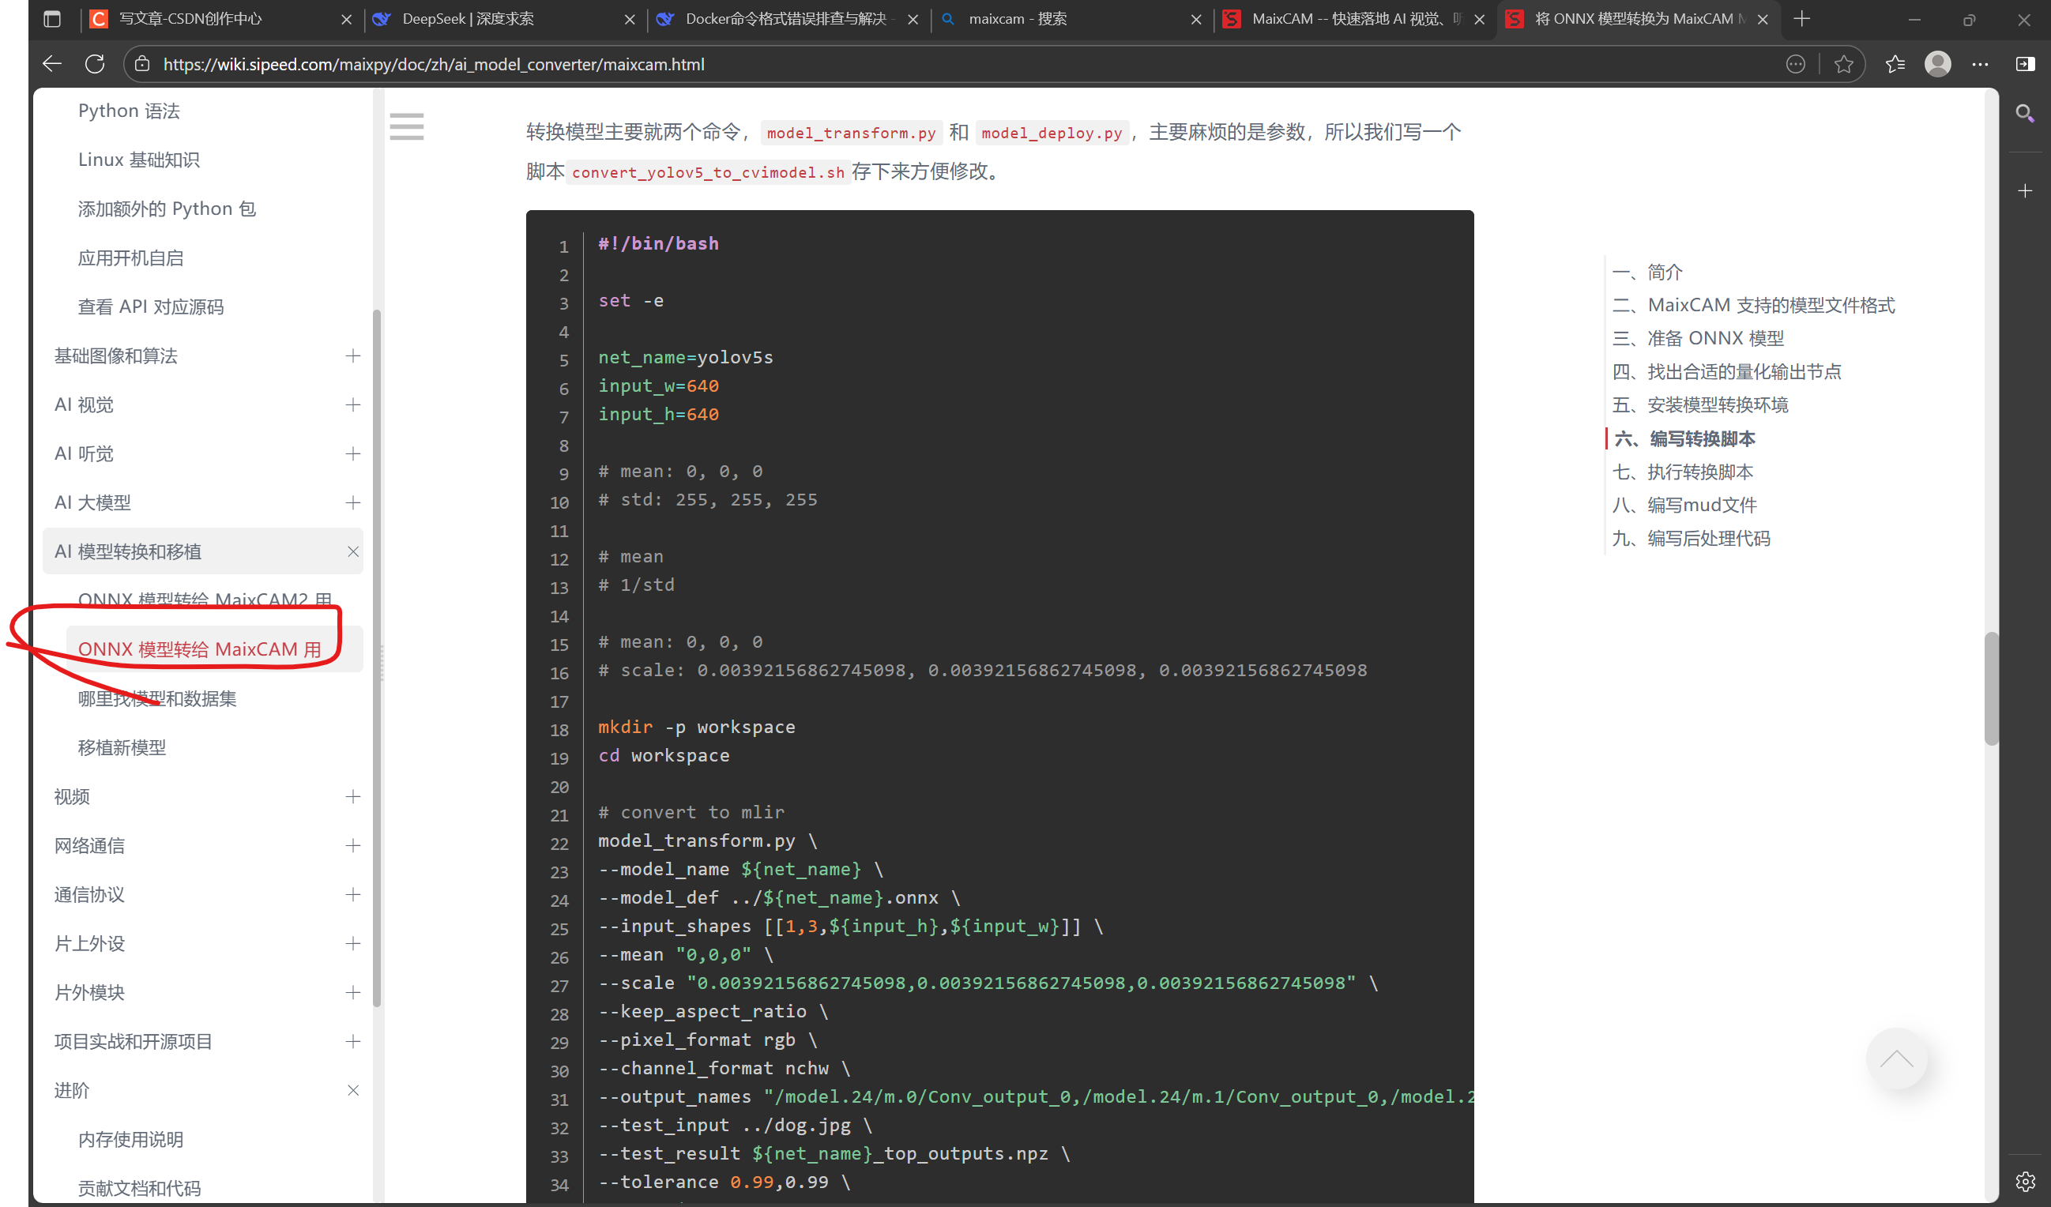This screenshot has height=1207, width=2051.
Task: Add this page to favorites star
Action: pyautogui.click(x=1843, y=64)
